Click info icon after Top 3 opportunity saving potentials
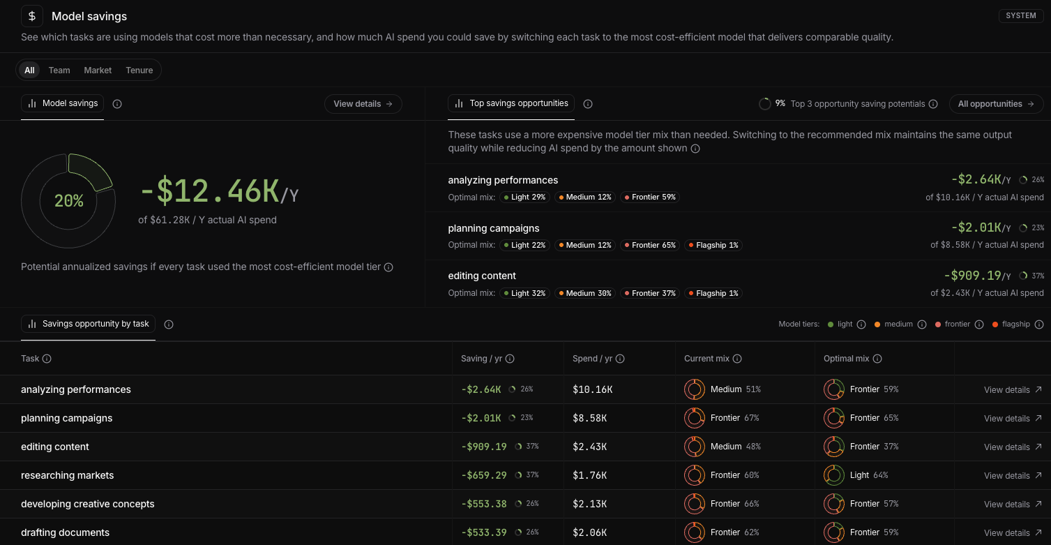 [x=933, y=104]
